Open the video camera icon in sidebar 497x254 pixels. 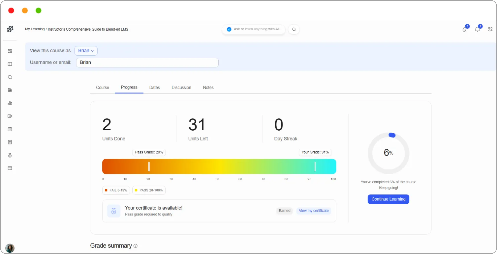click(x=10, y=116)
